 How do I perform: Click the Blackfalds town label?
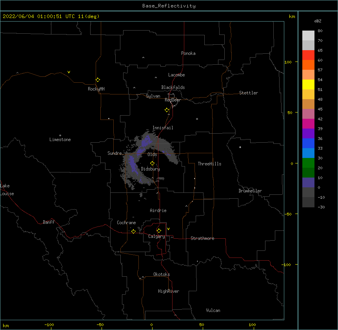pyautogui.click(x=173, y=87)
